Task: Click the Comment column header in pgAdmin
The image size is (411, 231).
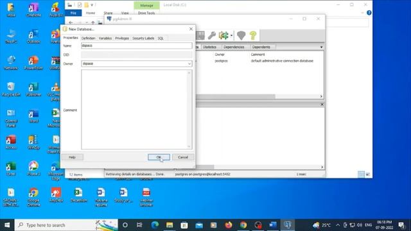Action: click(x=258, y=55)
